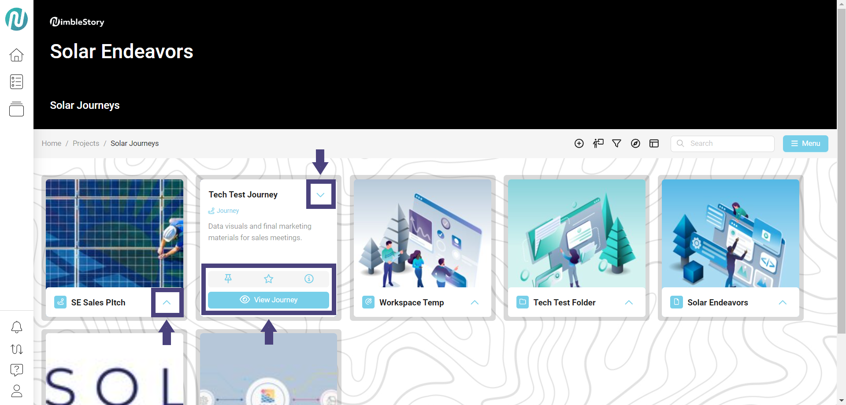846x405 pixels.
Task: Toggle info details on Tech Test Journey
Action: pos(308,279)
